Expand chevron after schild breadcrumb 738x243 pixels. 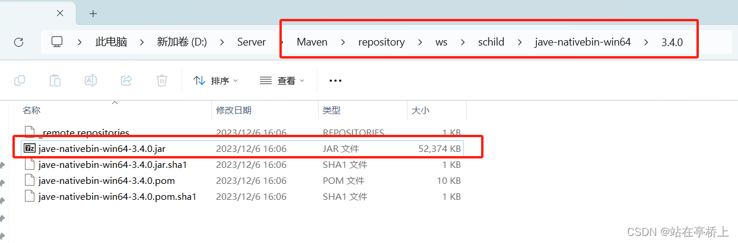click(520, 42)
